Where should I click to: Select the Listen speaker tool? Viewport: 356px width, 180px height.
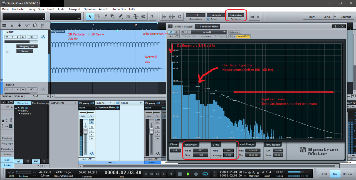[143, 16]
